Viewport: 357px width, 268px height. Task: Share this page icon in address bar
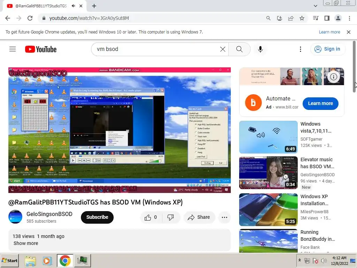point(290,18)
